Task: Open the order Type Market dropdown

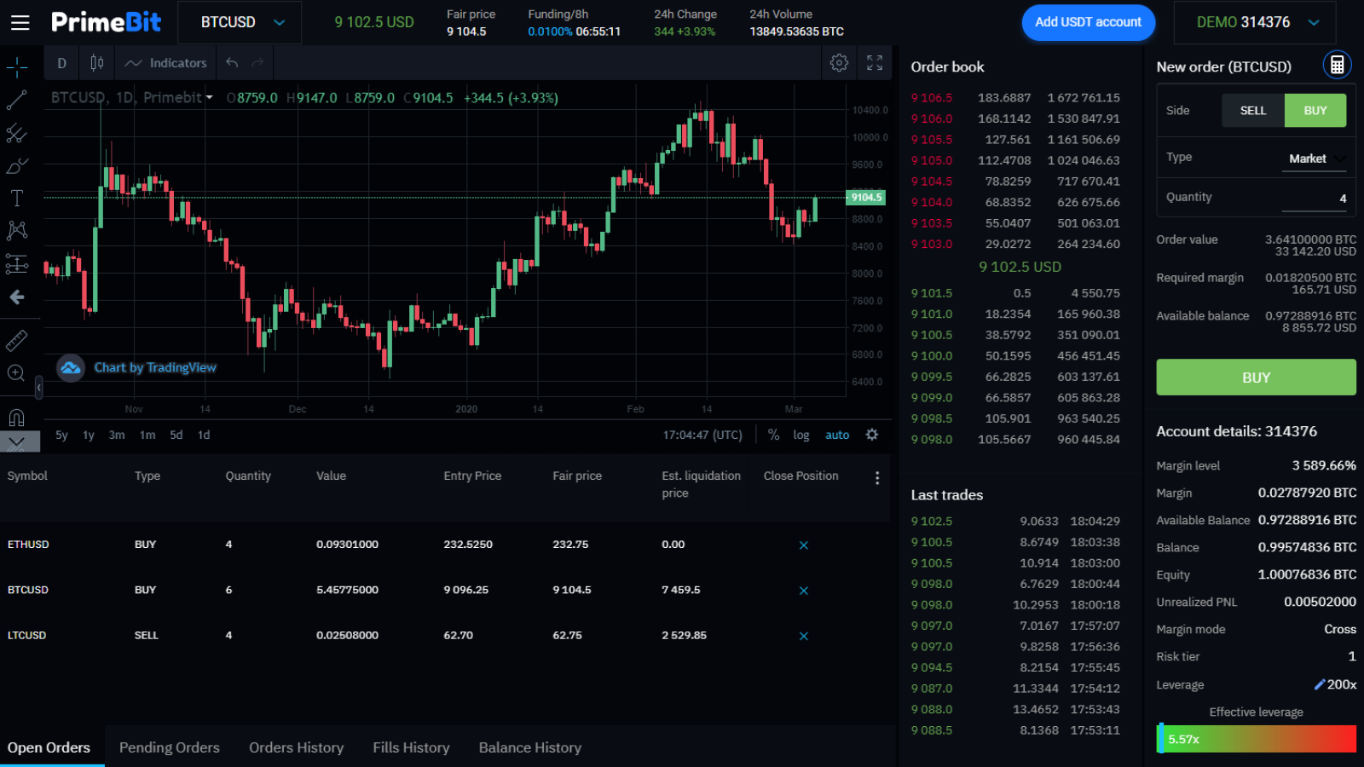Action: [x=1314, y=159]
